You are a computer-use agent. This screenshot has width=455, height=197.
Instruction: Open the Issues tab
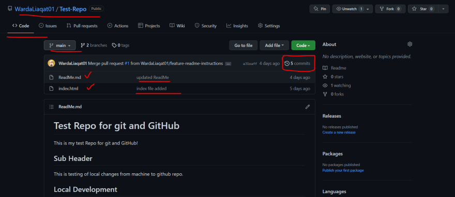tap(48, 26)
